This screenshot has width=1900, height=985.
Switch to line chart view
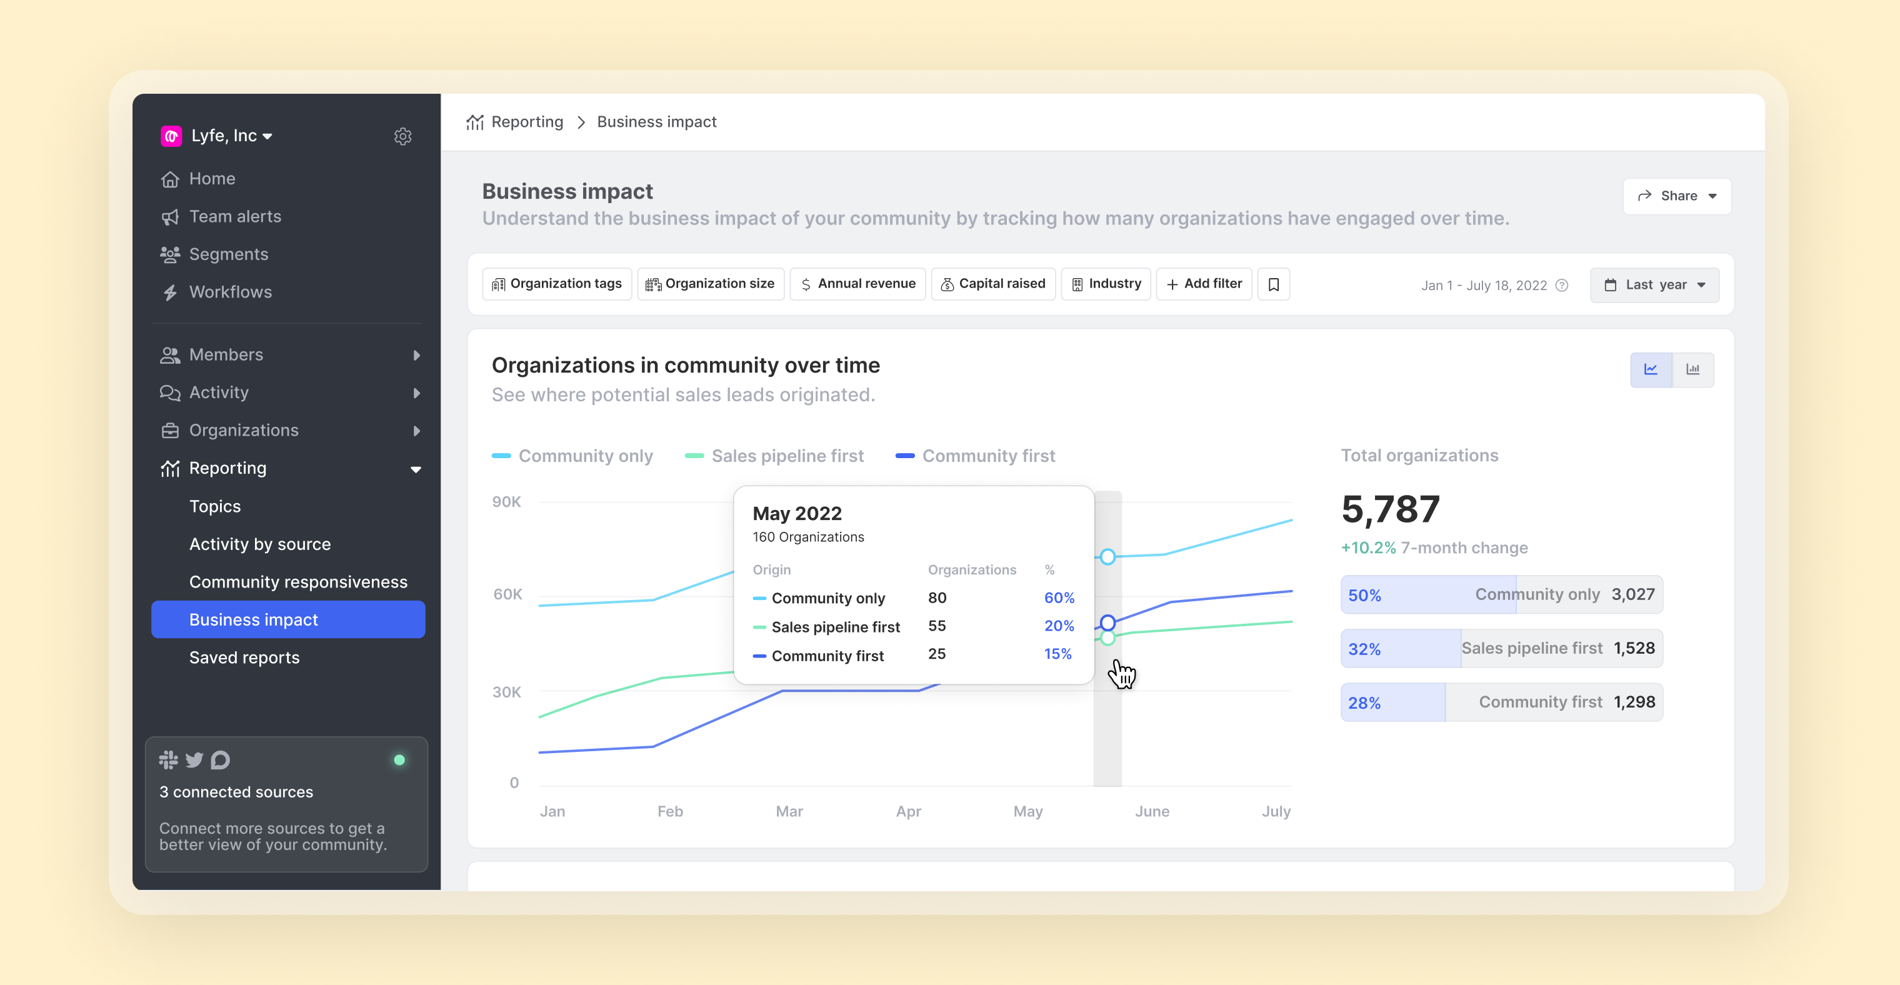click(1651, 369)
